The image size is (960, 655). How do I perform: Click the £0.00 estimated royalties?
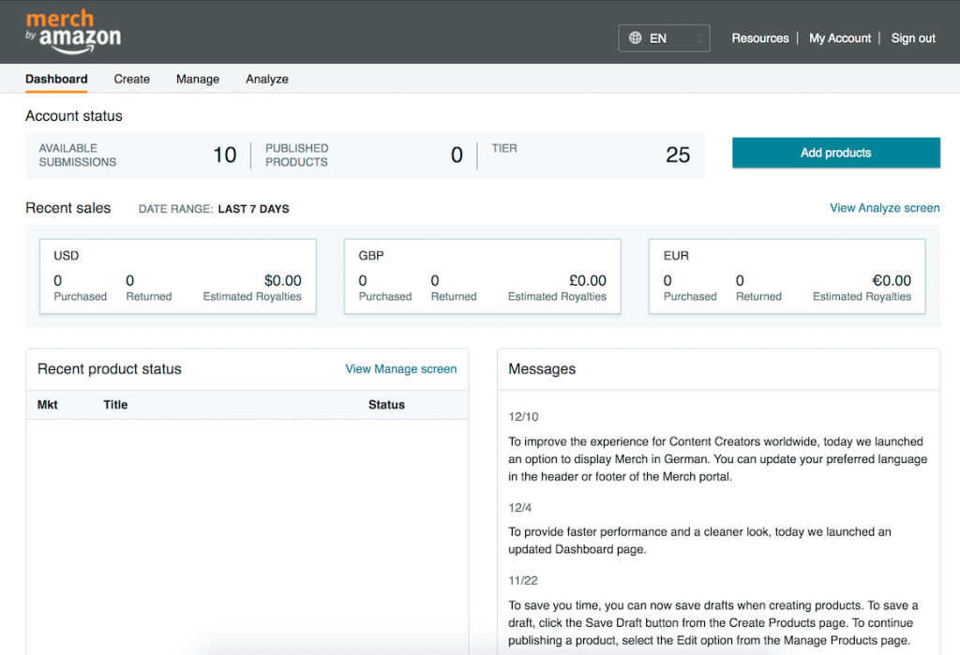588,280
